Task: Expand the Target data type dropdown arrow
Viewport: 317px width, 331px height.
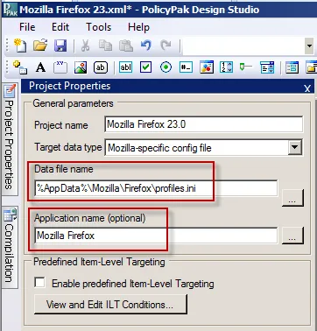Action: coord(295,148)
